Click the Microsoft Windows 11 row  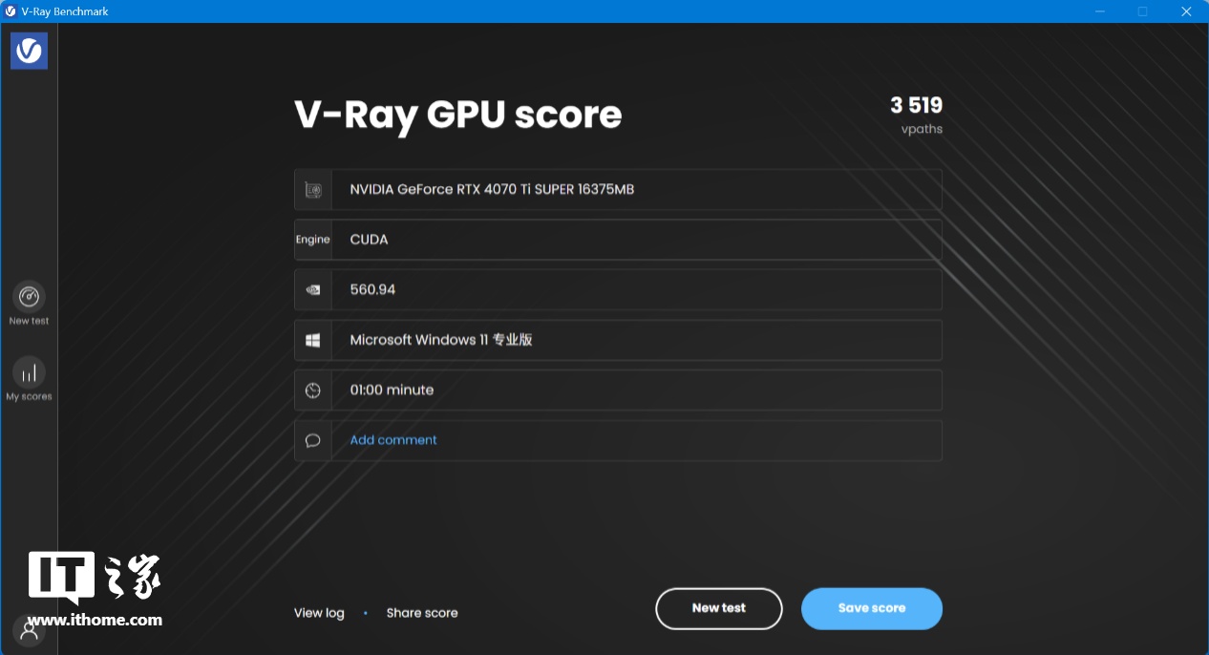pyautogui.click(x=635, y=340)
